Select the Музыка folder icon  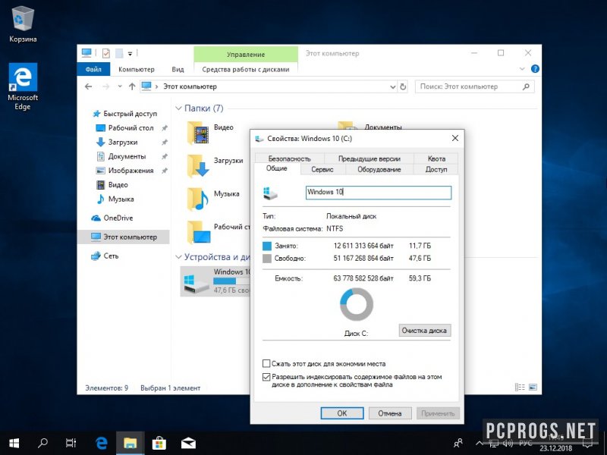pyautogui.click(x=198, y=199)
